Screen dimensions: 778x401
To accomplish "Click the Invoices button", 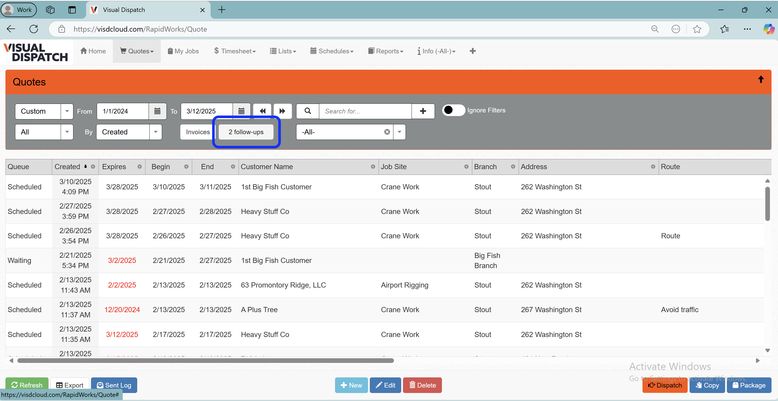I will pyautogui.click(x=198, y=132).
